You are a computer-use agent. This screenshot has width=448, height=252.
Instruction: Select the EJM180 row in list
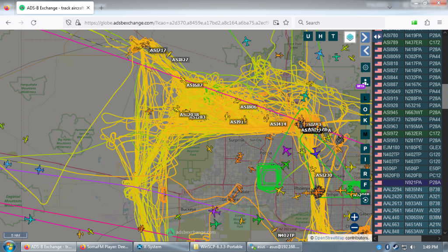(x=407, y=147)
